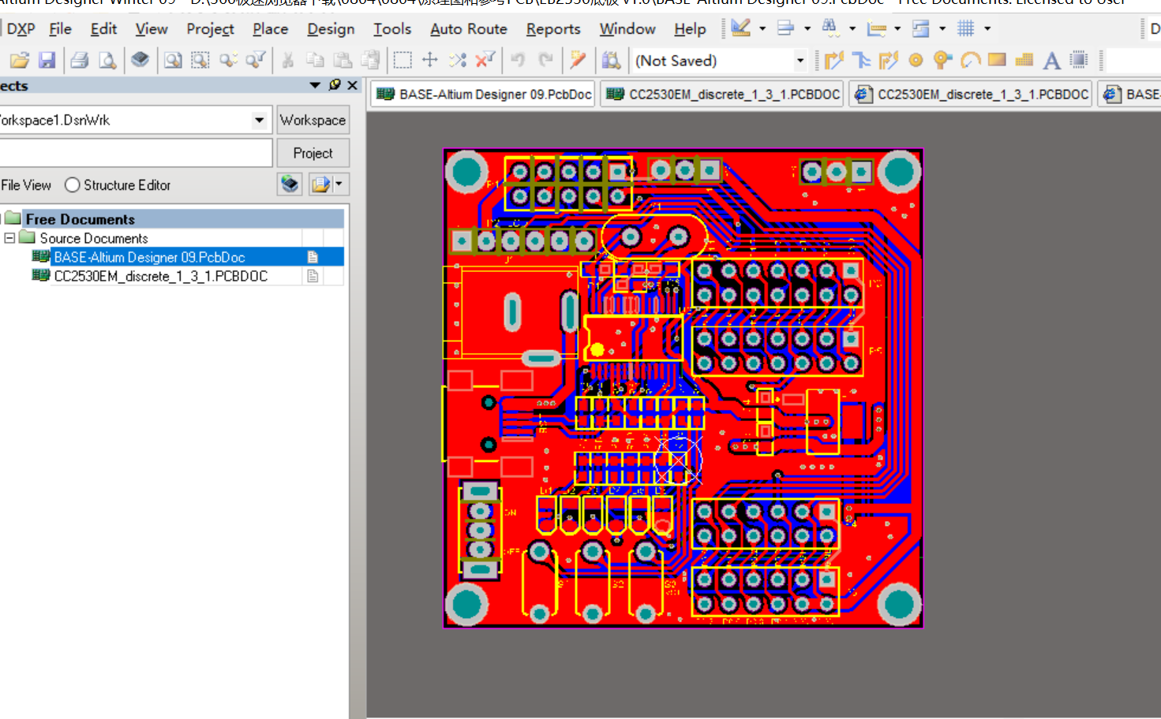Click the Copy icon
Image resolution: width=1161 pixels, height=719 pixels.
(315, 60)
